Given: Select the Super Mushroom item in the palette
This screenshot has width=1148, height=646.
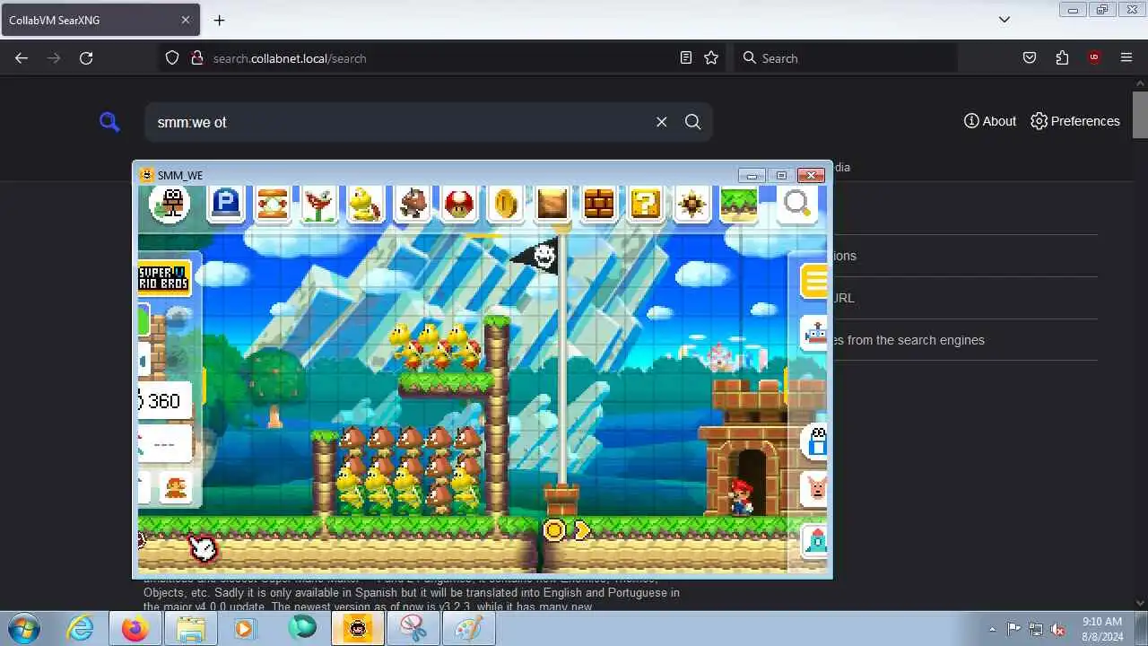Looking at the screenshot, I should (459, 204).
